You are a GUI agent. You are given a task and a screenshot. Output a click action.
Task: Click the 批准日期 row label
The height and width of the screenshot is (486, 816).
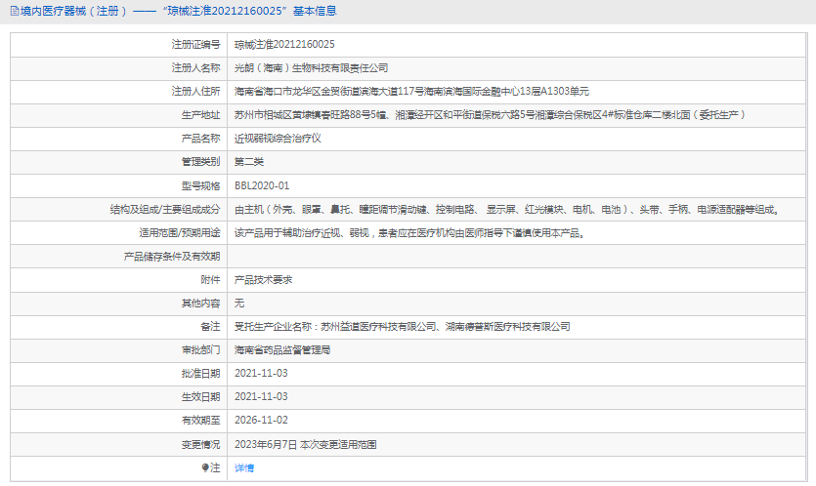coord(201,373)
